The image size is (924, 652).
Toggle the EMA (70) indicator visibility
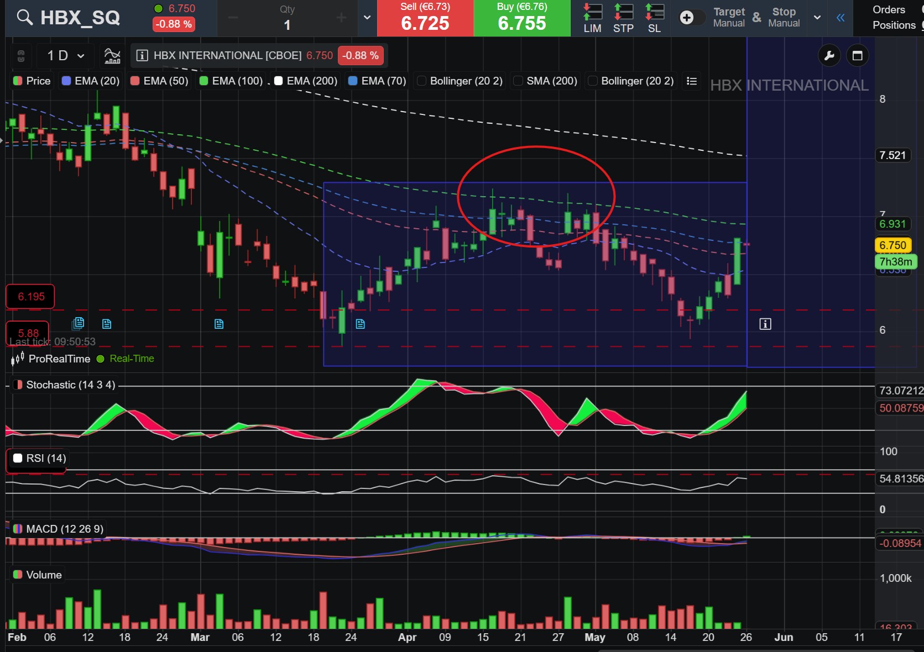pos(353,81)
